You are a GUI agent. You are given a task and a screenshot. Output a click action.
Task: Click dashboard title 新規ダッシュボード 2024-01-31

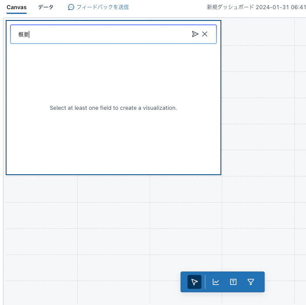click(x=256, y=7)
